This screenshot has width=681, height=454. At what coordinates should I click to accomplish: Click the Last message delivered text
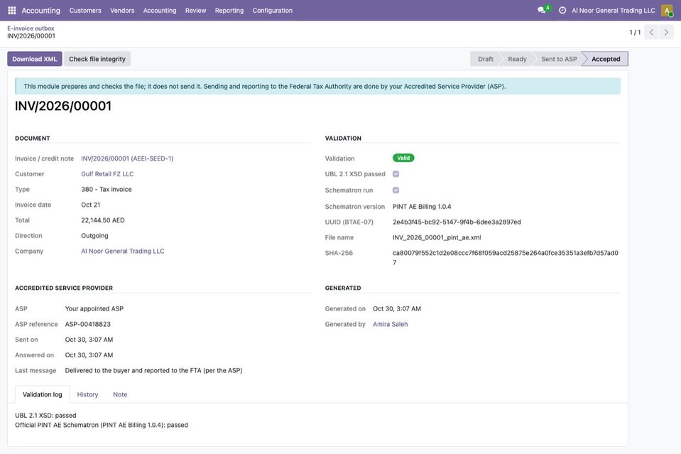point(154,371)
